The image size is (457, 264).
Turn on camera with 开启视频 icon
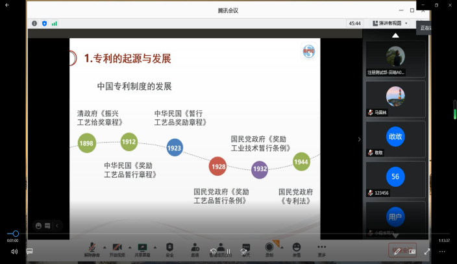coord(117,248)
